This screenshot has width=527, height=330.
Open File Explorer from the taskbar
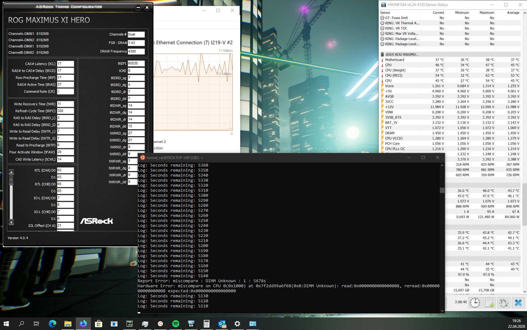[68, 324]
